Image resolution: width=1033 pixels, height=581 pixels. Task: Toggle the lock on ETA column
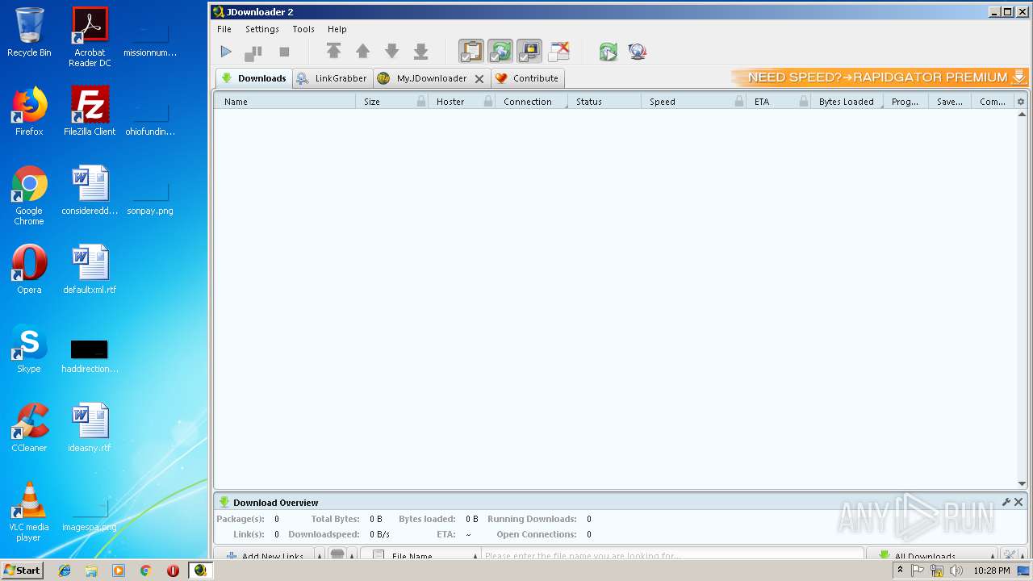(x=804, y=102)
